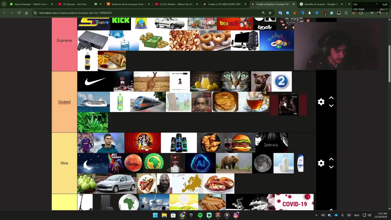This screenshot has height=220, width=391.
Task: Select the golden Europe map image
Action: pyautogui.click(x=188, y=183)
